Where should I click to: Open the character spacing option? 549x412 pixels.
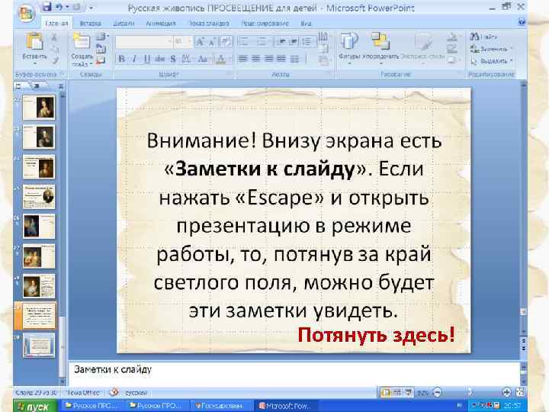tap(186, 59)
